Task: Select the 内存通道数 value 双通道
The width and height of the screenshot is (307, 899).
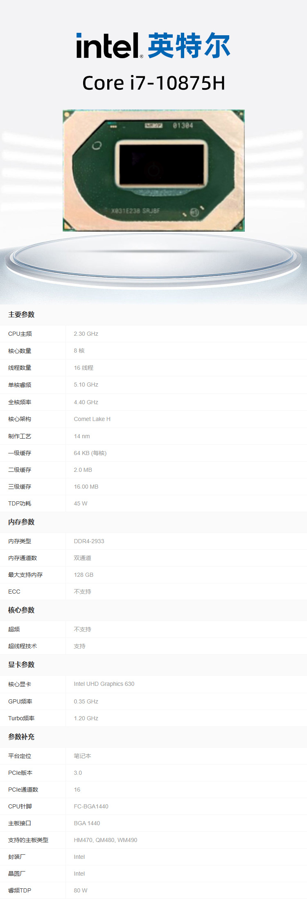Action: [82, 558]
